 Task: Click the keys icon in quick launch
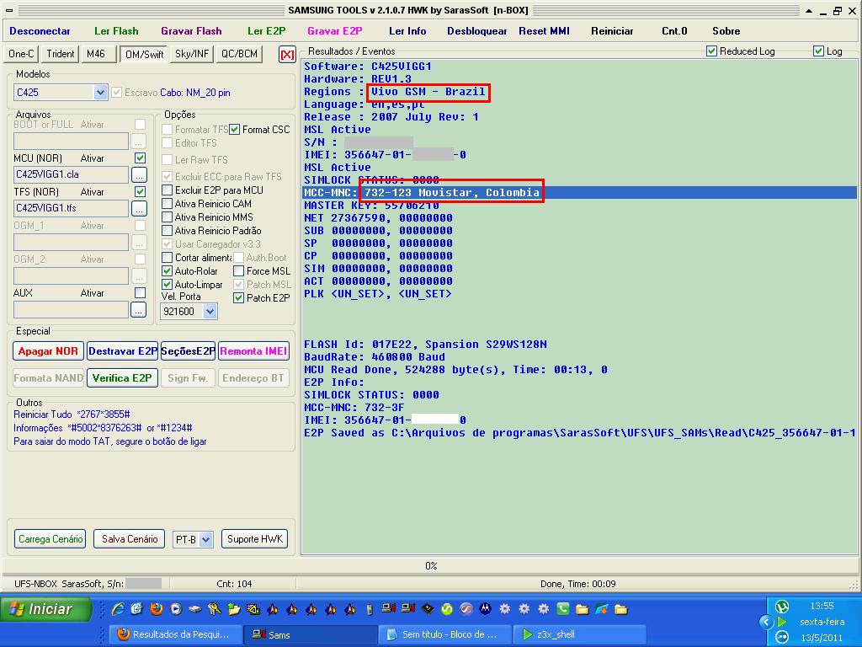click(215, 609)
